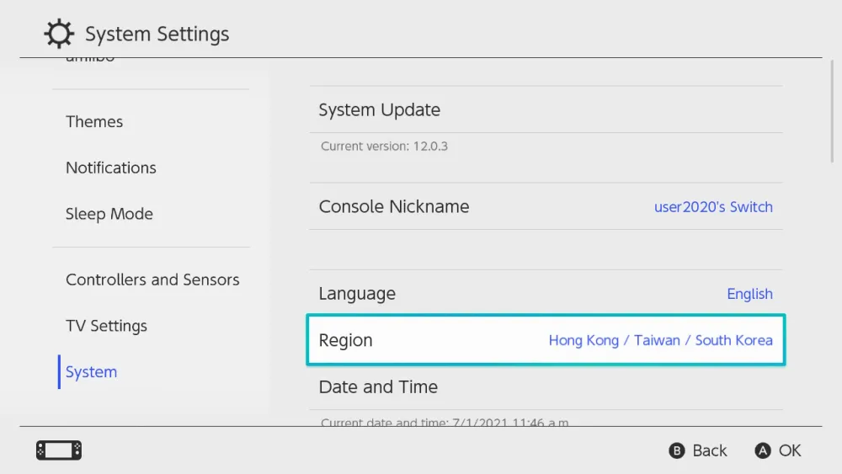
Task: Open Date and Time settings
Action: [378, 387]
